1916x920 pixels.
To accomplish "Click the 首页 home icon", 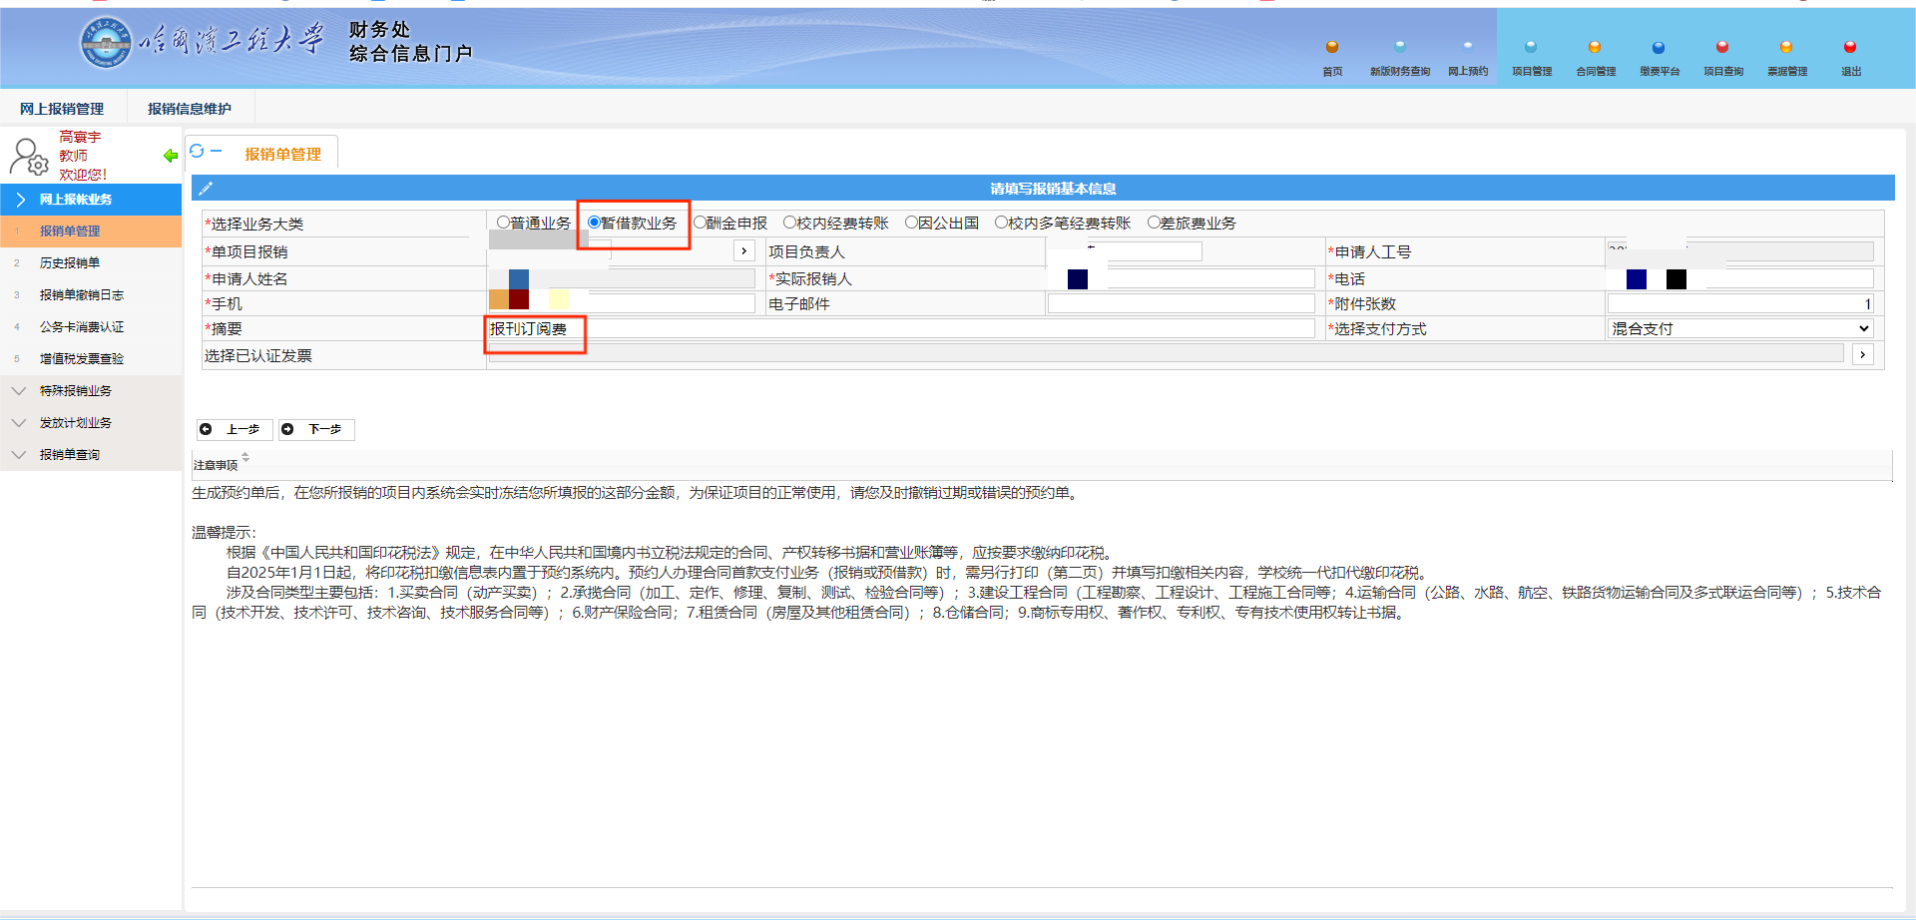I will (x=1331, y=48).
